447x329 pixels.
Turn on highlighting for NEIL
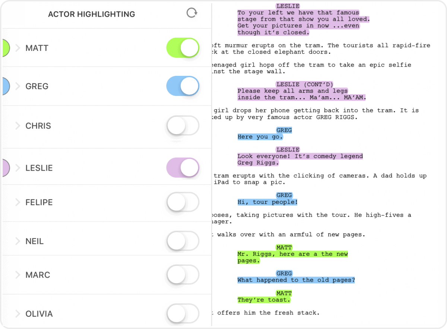pos(183,241)
